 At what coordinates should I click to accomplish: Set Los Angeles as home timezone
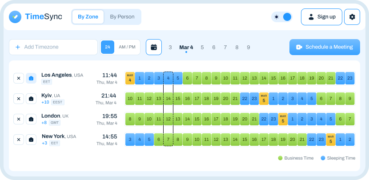(31, 78)
